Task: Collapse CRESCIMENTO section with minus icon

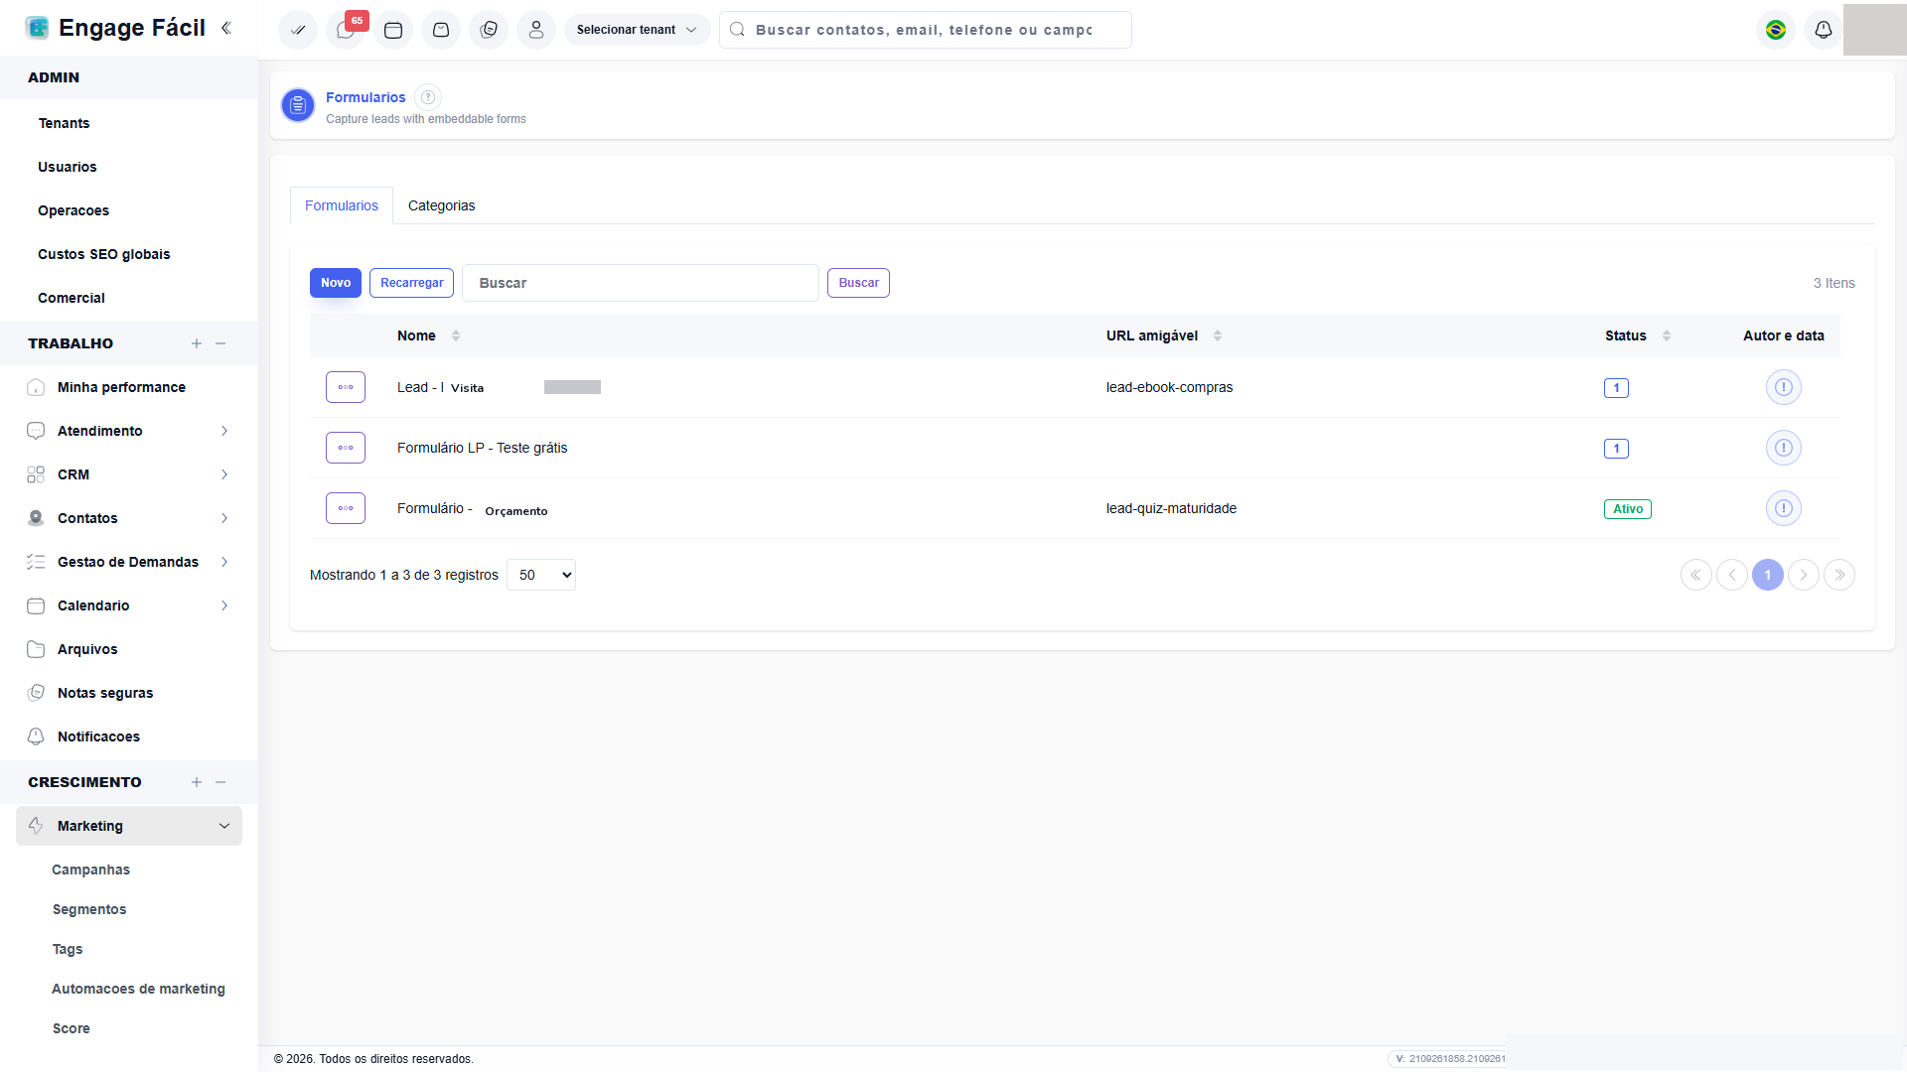Action: 220,782
